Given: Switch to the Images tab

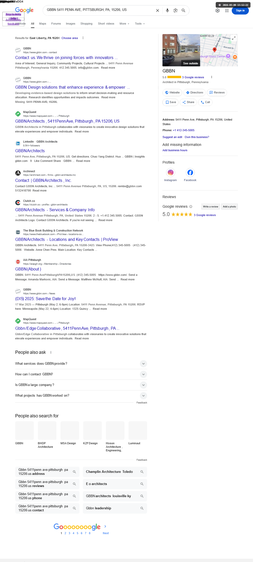Looking at the screenshot, I should click(x=71, y=24).
